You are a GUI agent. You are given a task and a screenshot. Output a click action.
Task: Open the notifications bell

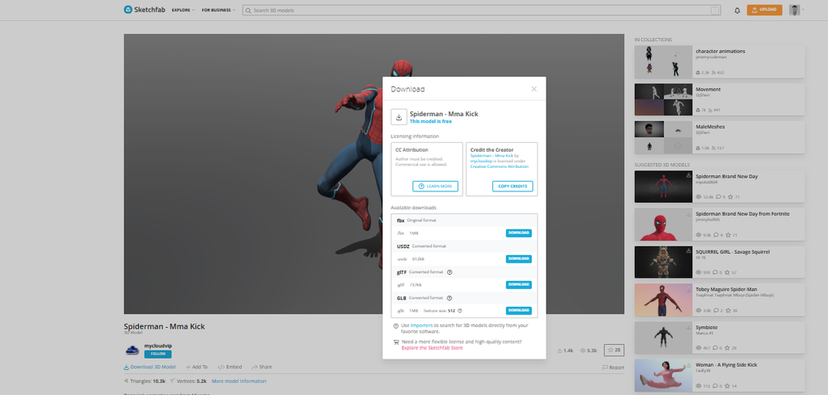(x=737, y=10)
